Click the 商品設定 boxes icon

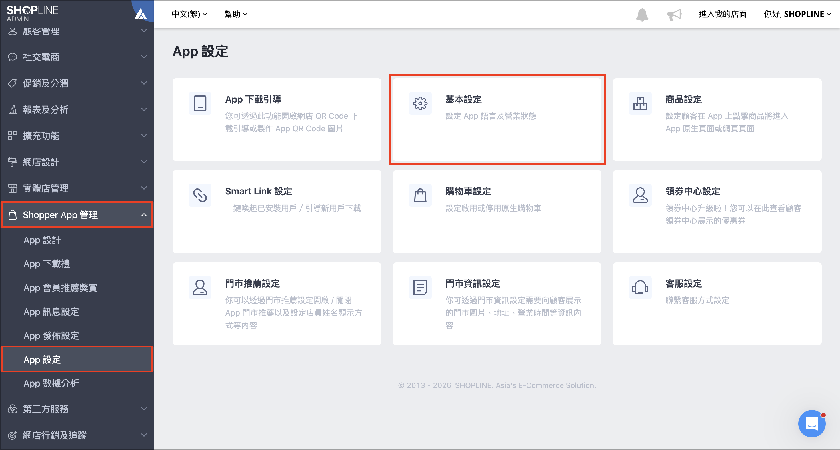point(640,103)
